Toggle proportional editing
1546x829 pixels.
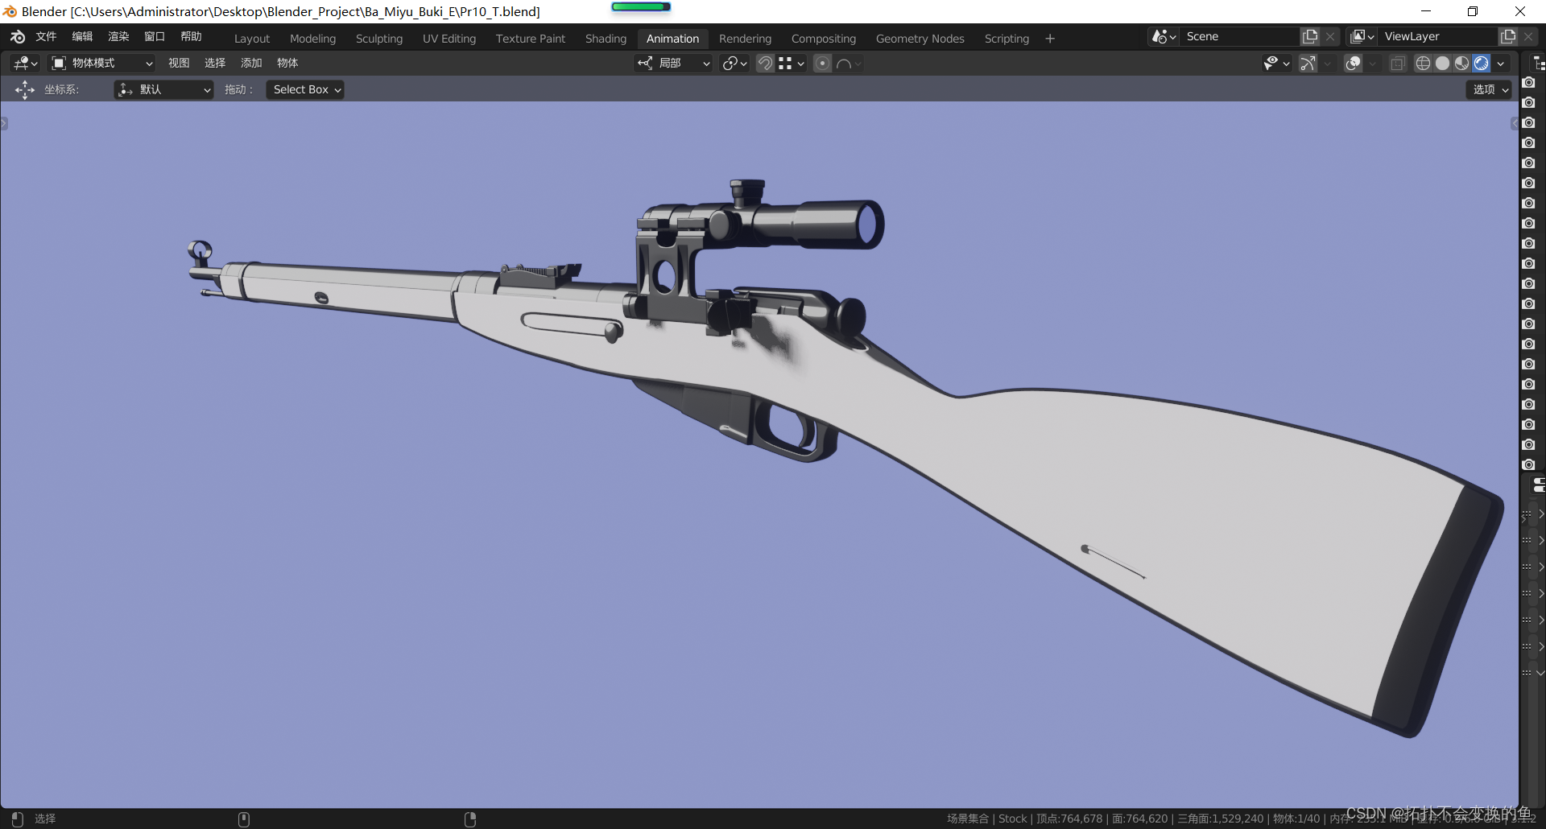(822, 63)
